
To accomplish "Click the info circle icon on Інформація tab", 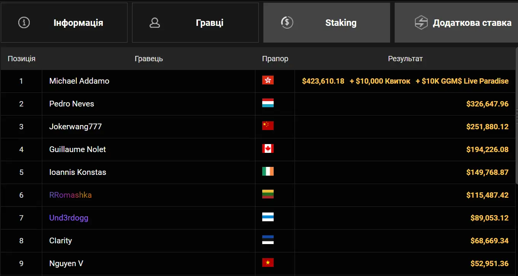I will point(24,22).
